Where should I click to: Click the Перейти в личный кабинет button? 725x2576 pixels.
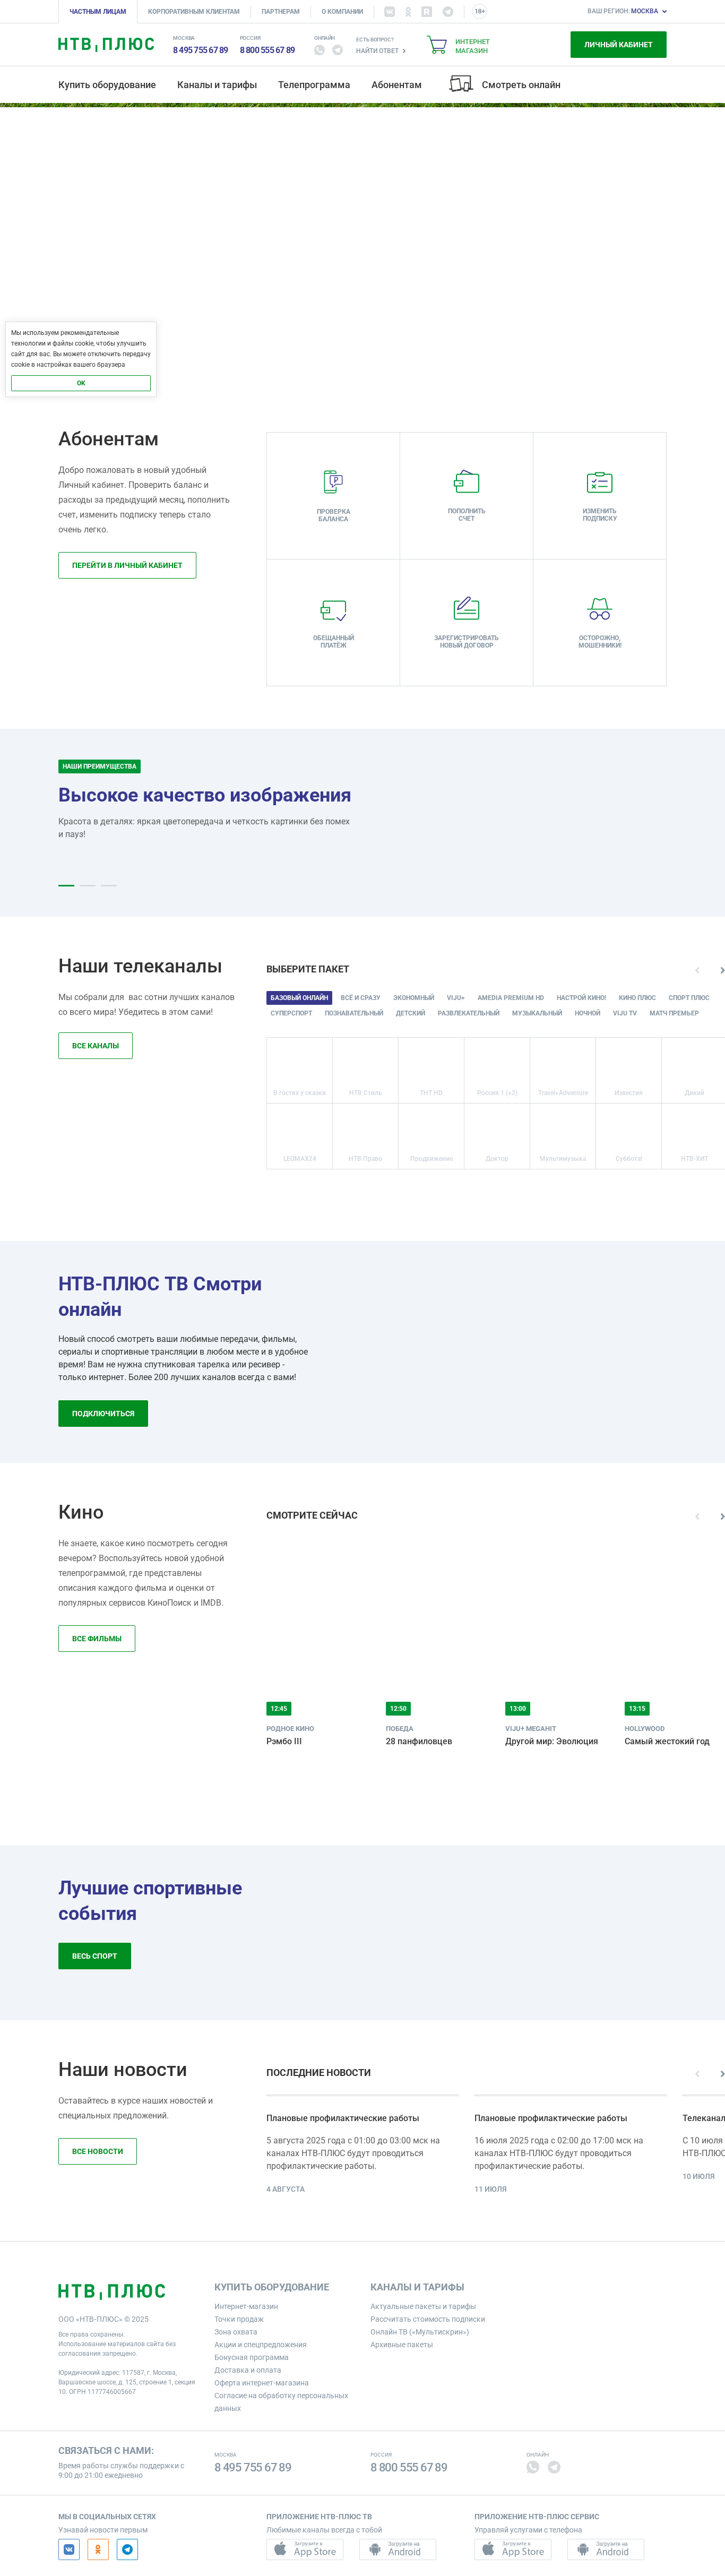(x=127, y=566)
